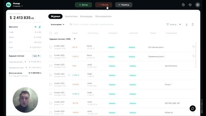The width and height of the screenshot is (206, 116).
Task: Click the Finmap logo icon
Action: point(9,5)
